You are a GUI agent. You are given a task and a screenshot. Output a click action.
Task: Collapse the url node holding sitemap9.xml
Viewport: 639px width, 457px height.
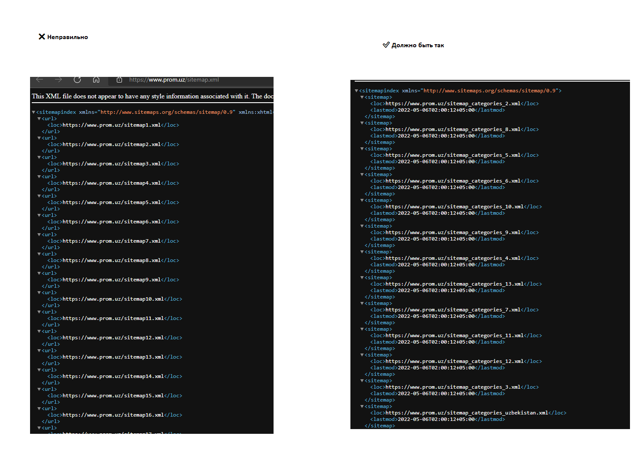(39, 273)
